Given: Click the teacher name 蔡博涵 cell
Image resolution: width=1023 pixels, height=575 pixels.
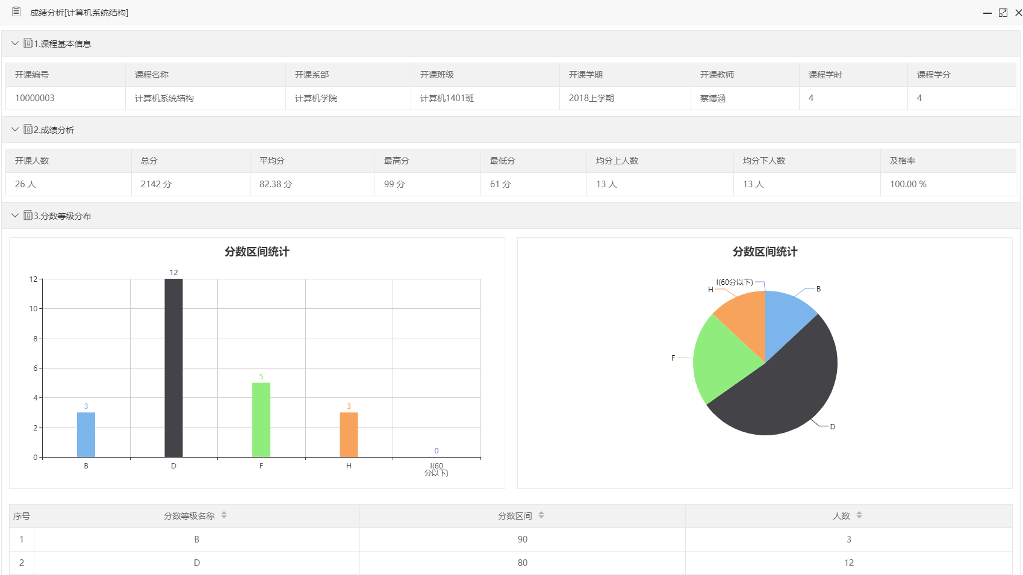Looking at the screenshot, I should (x=745, y=98).
